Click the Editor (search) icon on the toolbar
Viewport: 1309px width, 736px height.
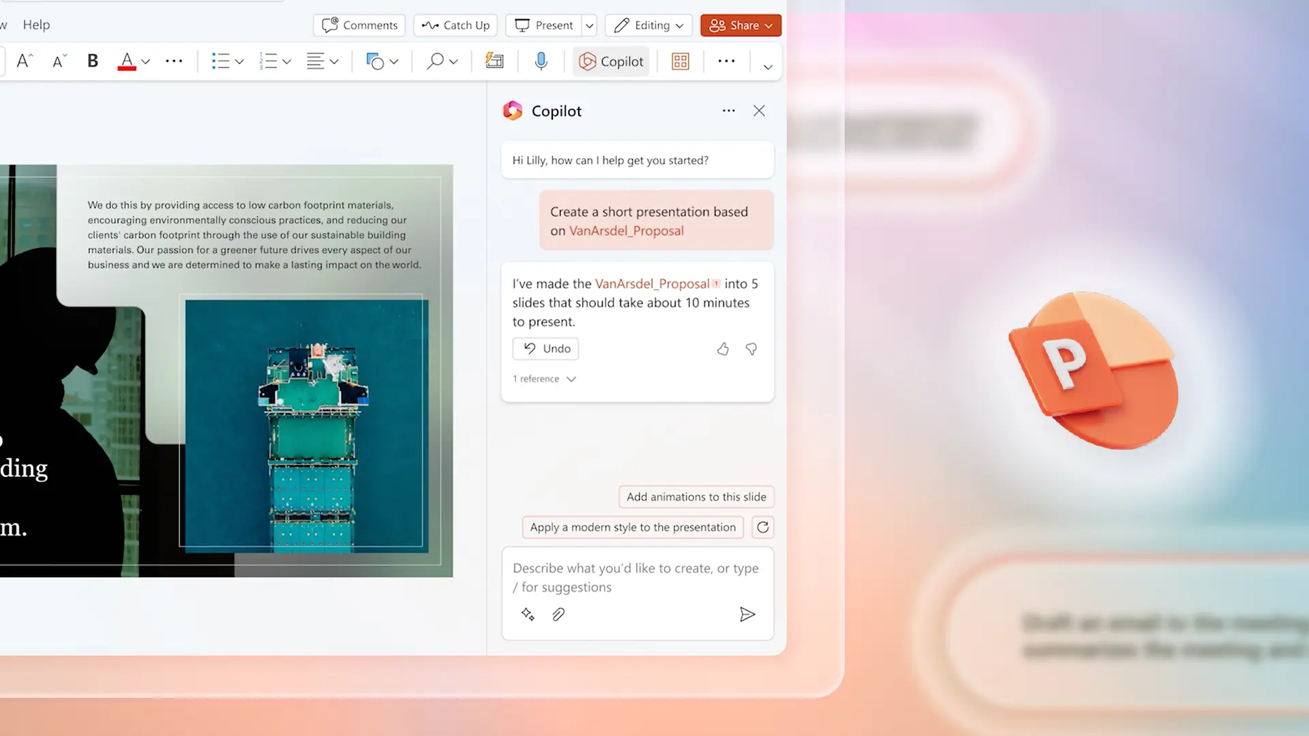(x=435, y=61)
